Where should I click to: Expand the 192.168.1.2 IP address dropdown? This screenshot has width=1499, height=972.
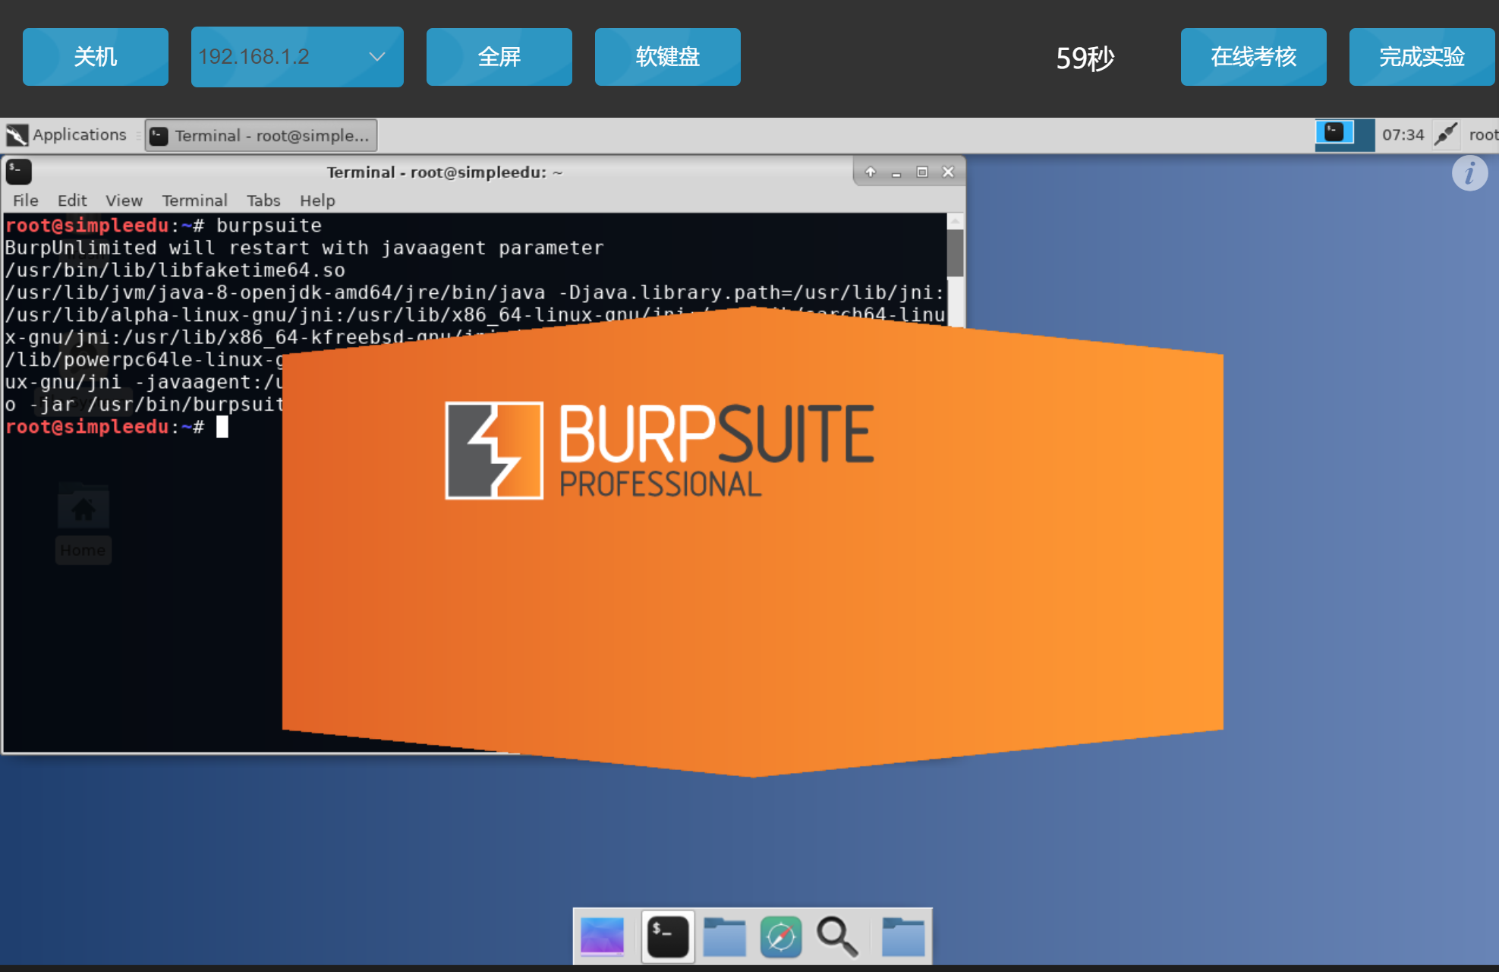(298, 57)
